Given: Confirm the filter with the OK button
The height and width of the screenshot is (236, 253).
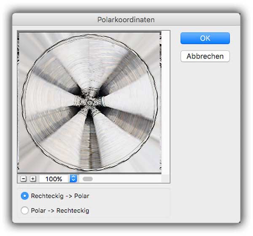Looking at the screenshot, I should (x=205, y=38).
